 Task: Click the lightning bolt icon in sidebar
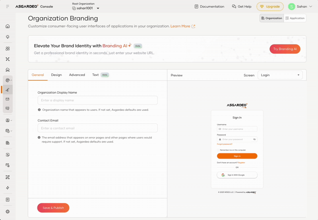[8, 188]
